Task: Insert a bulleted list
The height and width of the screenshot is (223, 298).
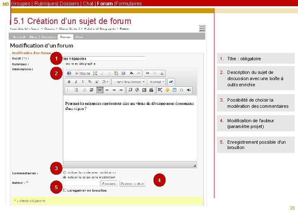Action: point(76,90)
